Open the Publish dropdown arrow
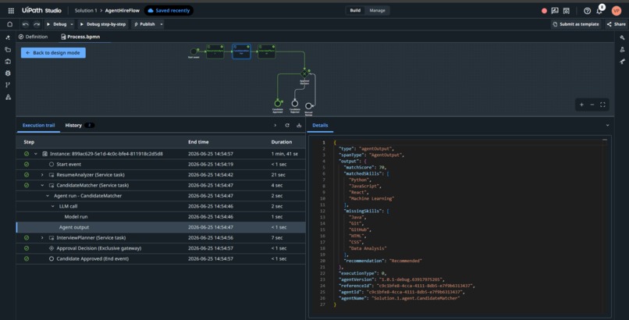Viewport: 629px width, 320px height. point(162,24)
